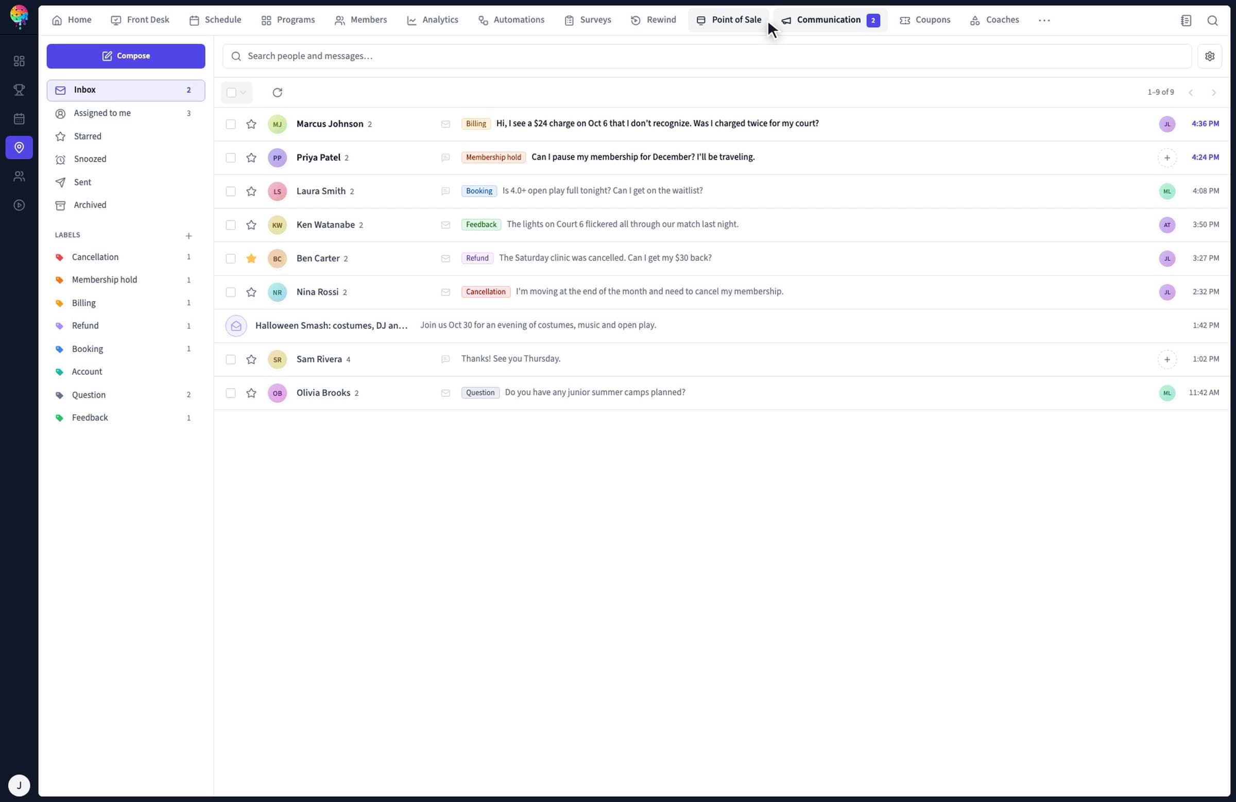The height and width of the screenshot is (802, 1236).
Task: Filter by the Feedback label
Action: [126, 418]
